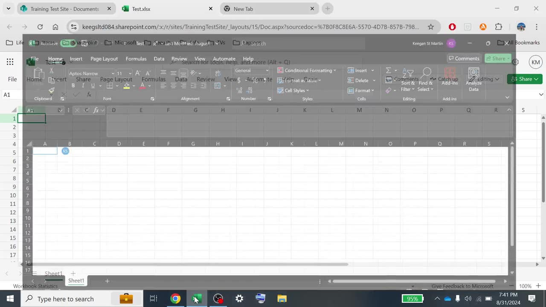Image resolution: width=546 pixels, height=307 pixels.
Task: Click the Chrome address bar
Action: (x=251, y=27)
